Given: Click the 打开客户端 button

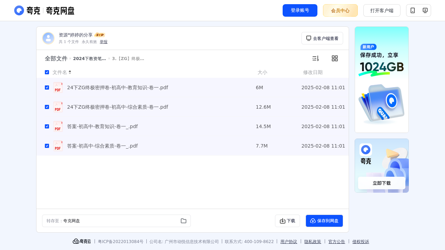Looking at the screenshot, I should 382,10.
